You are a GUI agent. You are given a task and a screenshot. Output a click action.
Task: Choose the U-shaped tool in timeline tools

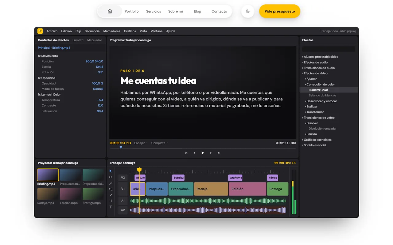[x=111, y=201]
